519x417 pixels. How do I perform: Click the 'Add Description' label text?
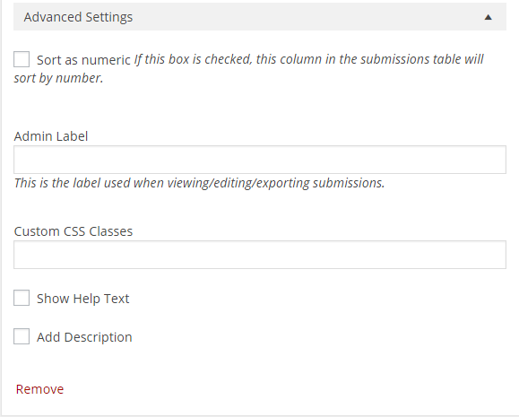[x=84, y=337]
